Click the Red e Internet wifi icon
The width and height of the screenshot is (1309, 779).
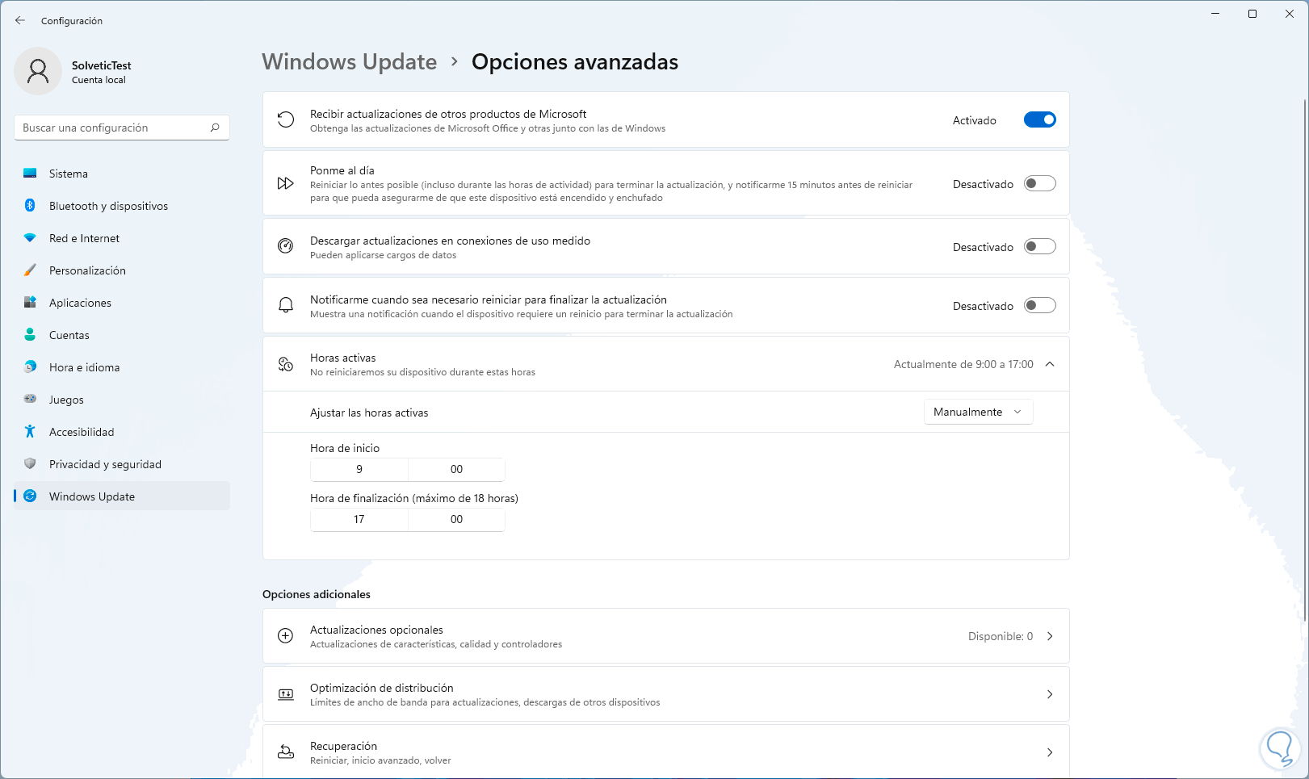tap(30, 238)
